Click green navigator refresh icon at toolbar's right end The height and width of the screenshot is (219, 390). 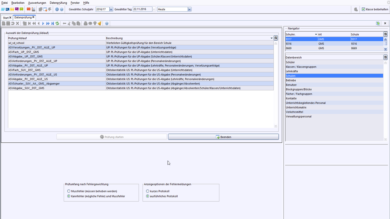pyautogui.click(x=378, y=23)
